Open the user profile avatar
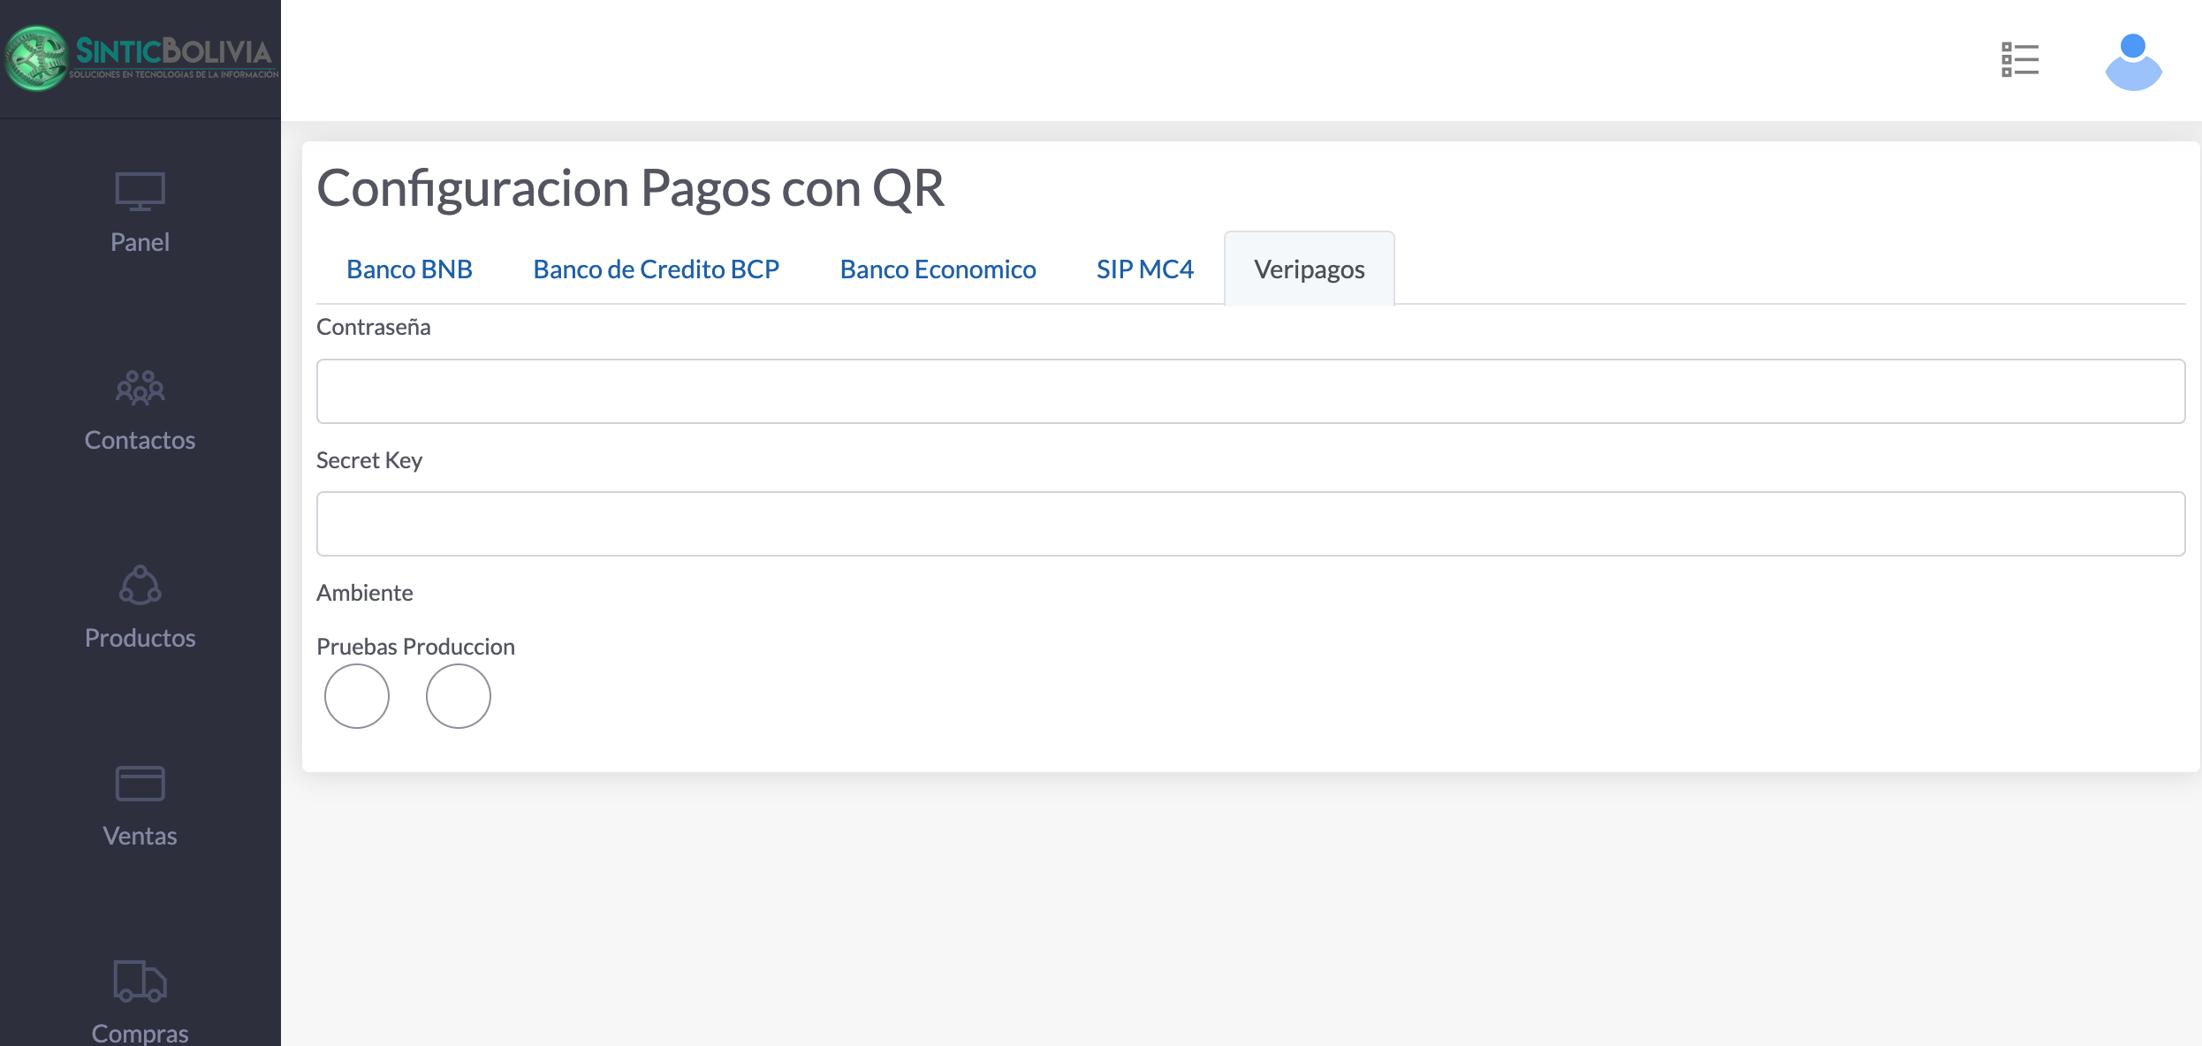Viewport: 2202px width, 1046px height. coord(2133,62)
